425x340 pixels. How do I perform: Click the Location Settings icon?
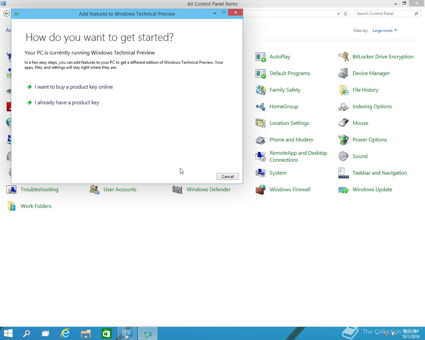(x=261, y=123)
